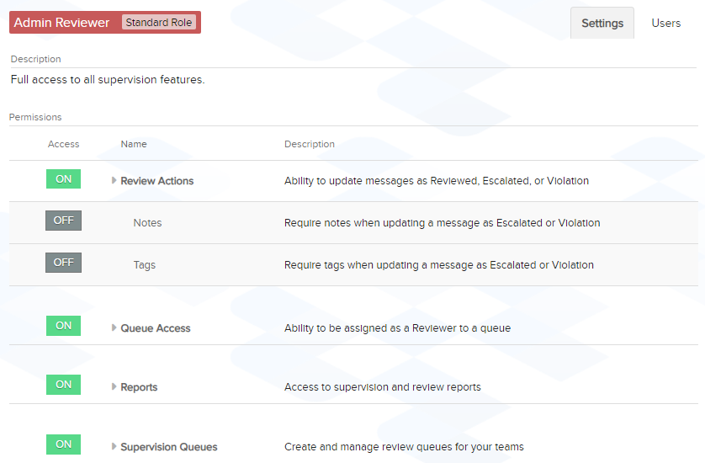Click the Supervision Queues permission label

(169, 447)
